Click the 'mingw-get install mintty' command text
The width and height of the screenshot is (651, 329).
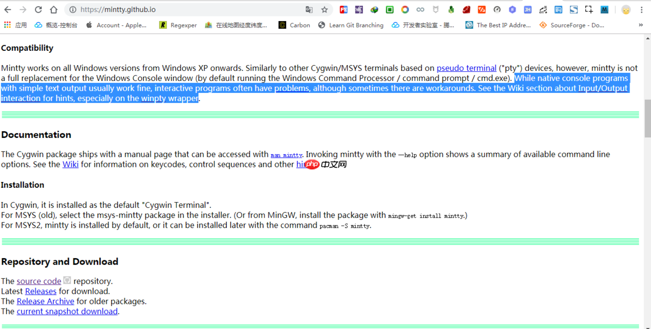(x=426, y=216)
